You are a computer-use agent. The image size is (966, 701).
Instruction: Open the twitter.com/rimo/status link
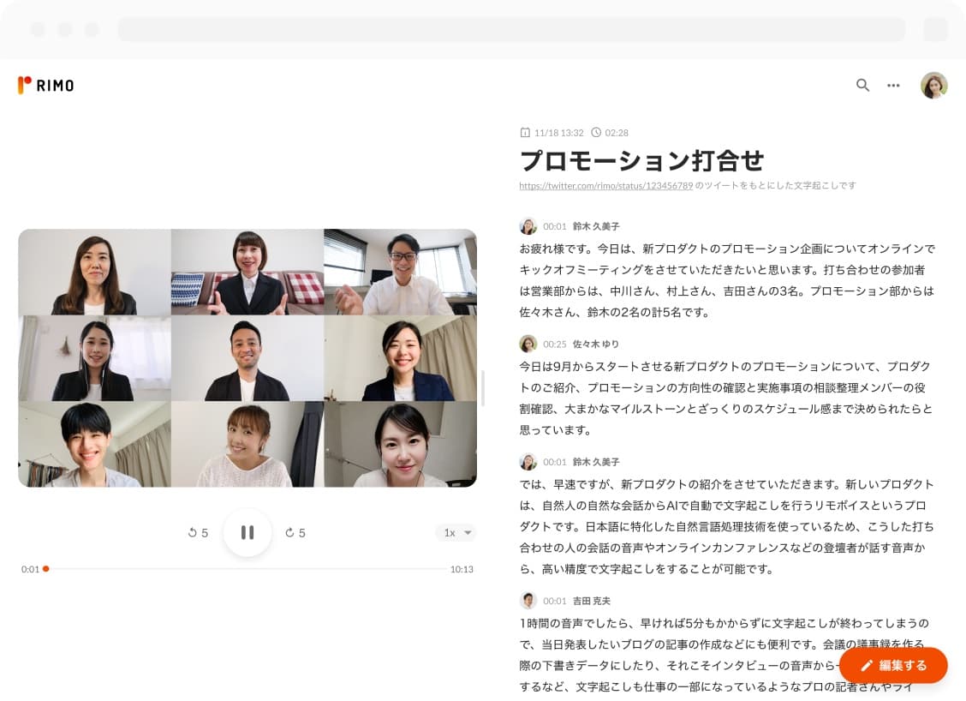pyautogui.click(x=606, y=186)
